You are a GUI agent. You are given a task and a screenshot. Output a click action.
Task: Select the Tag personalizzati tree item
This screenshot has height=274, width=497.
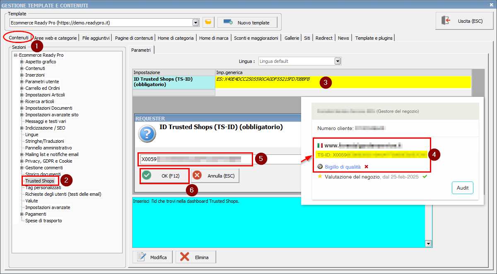[x=43, y=187]
